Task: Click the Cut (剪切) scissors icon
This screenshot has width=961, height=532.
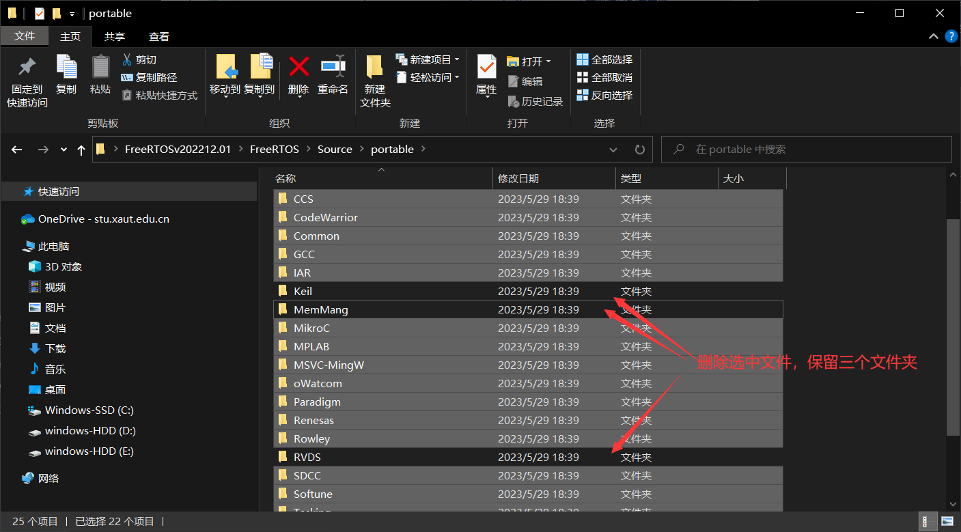Action: tap(127, 60)
